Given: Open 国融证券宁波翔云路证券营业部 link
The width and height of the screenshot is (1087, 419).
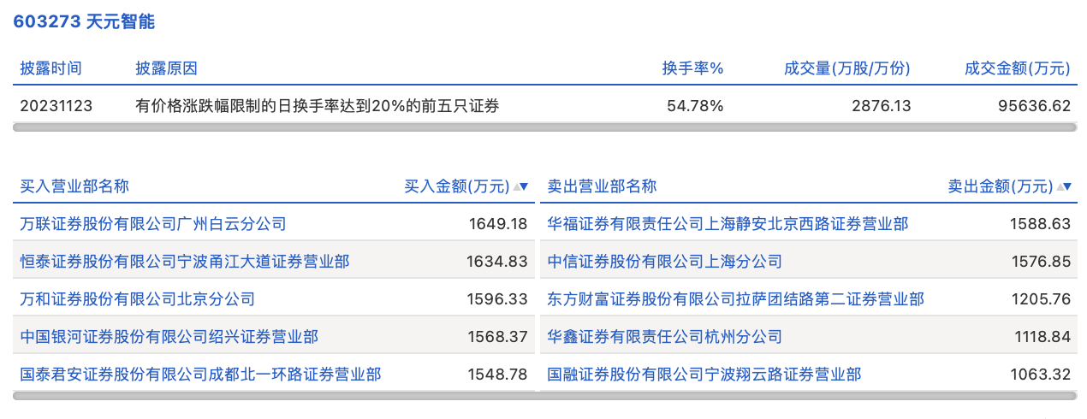Looking at the screenshot, I should tap(704, 374).
